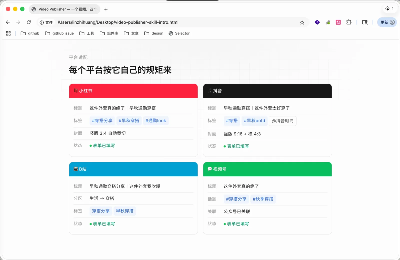Open the green clover extension icon
The width and height of the screenshot is (400, 260).
328,22
